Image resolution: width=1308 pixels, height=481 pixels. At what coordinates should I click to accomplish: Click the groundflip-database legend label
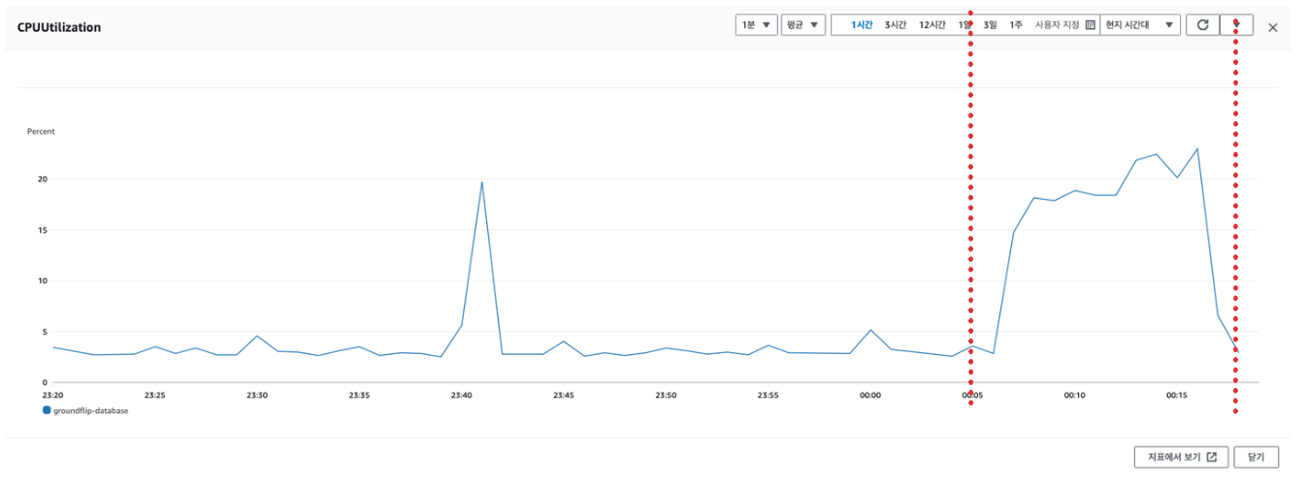pyautogui.click(x=91, y=410)
